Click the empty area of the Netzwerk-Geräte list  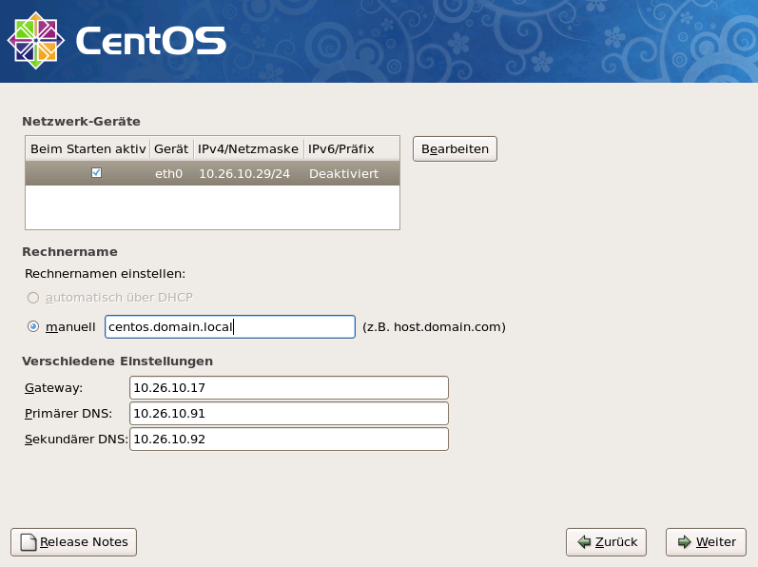pos(212,207)
